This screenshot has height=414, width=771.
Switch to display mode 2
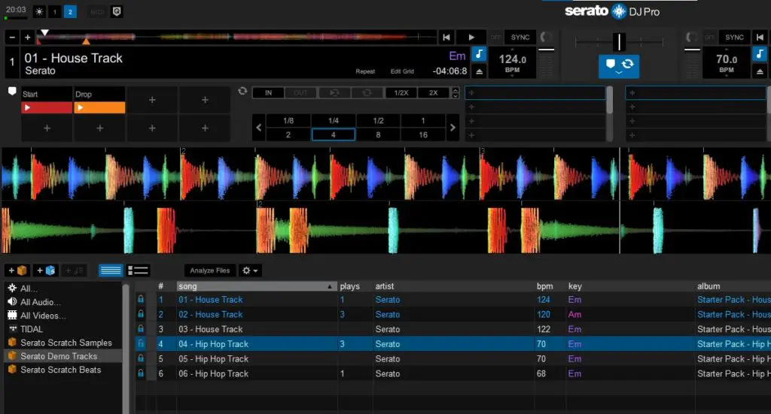[x=70, y=12]
